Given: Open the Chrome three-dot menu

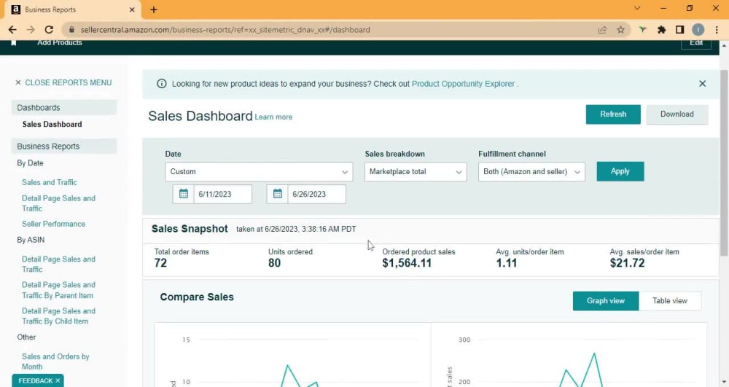Looking at the screenshot, I should click(717, 30).
